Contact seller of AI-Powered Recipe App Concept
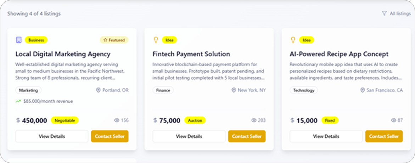This screenshot has height=163, width=415. 384,136
